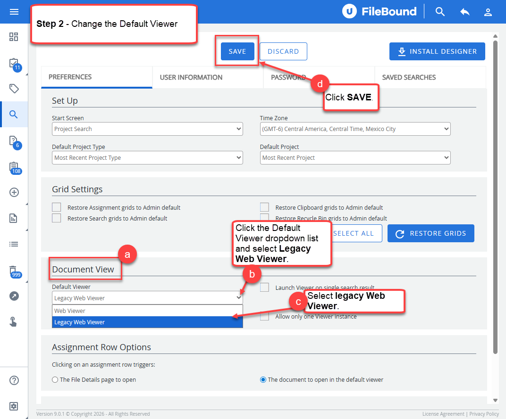Switch to the Preferences tab
This screenshot has height=419, width=506.
[x=97, y=77]
